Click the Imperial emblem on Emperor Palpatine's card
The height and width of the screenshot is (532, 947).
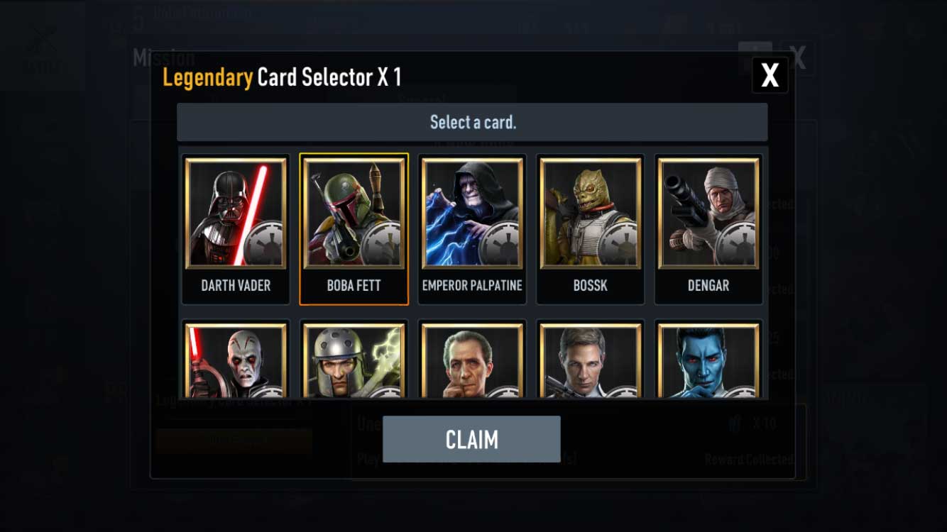[x=501, y=245]
